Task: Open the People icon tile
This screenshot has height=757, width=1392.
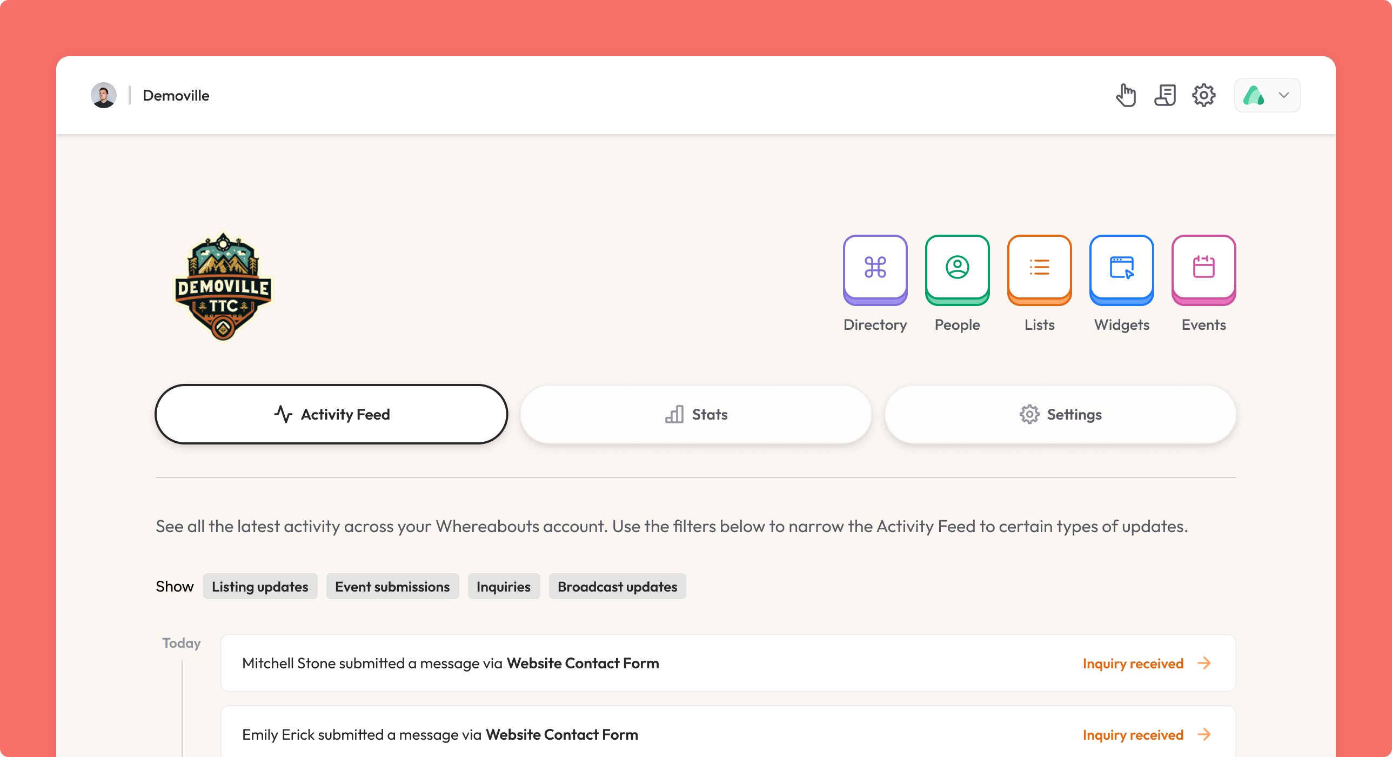Action: 957,268
